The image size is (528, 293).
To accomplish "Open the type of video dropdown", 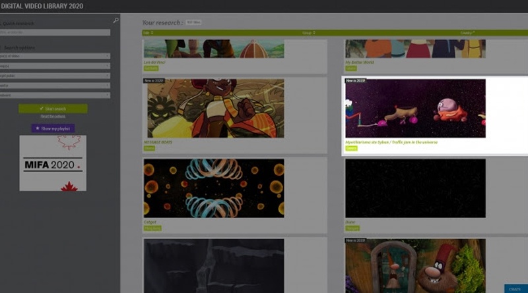I will [x=55, y=57].
